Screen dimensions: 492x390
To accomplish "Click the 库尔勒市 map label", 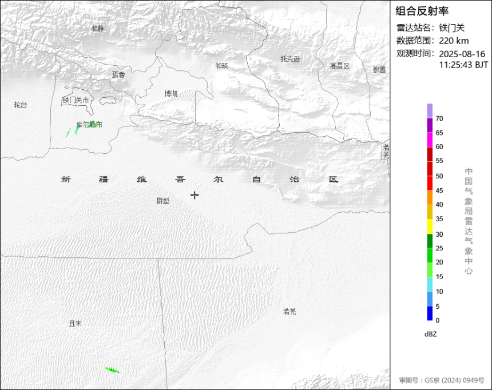I will [x=89, y=125].
